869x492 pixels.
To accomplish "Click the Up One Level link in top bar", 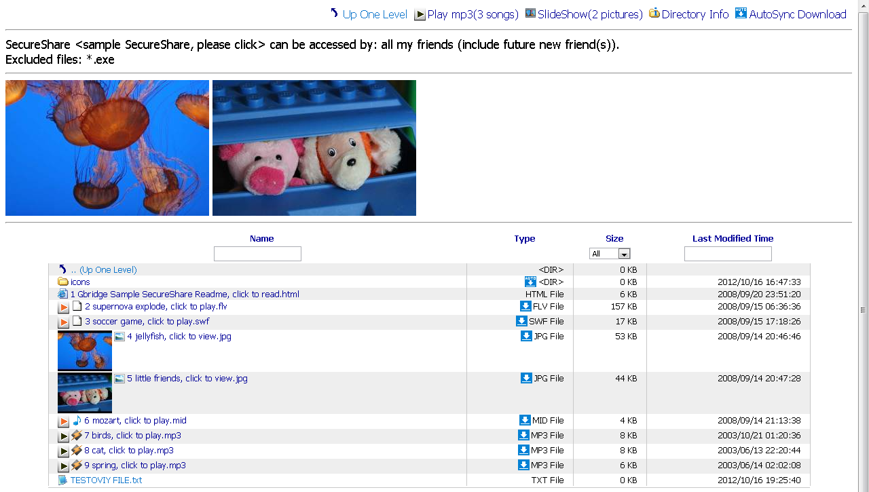I will tap(375, 14).
